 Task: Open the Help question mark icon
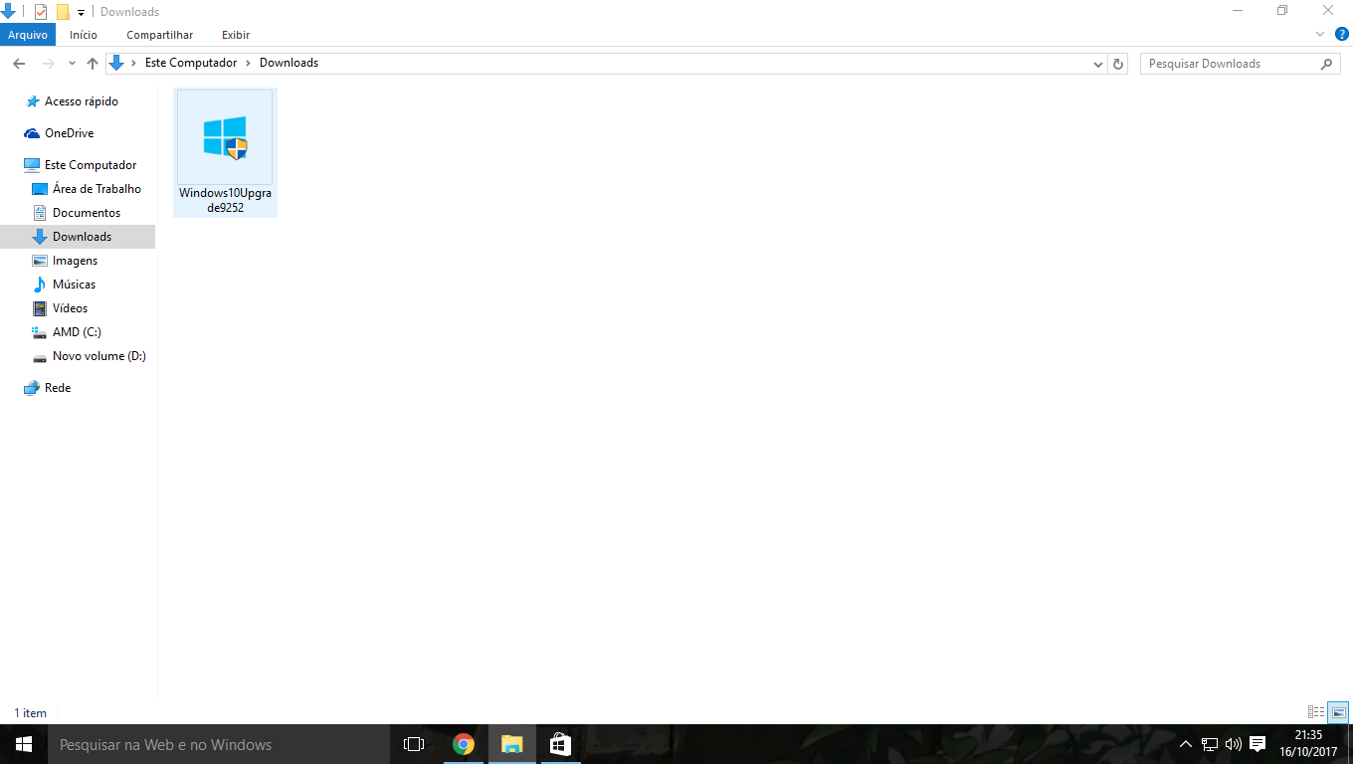(1342, 35)
